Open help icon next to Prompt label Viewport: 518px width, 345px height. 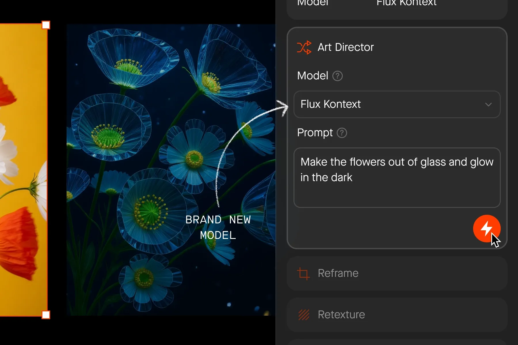point(342,133)
